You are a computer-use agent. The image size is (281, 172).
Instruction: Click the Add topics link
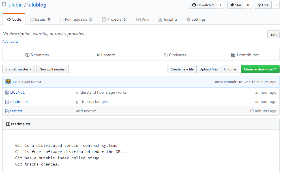coord(10,42)
